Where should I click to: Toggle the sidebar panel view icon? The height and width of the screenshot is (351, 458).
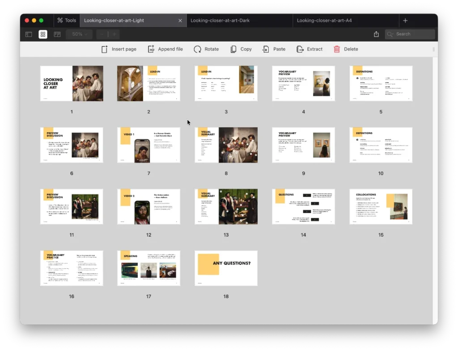pyautogui.click(x=29, y=34)
